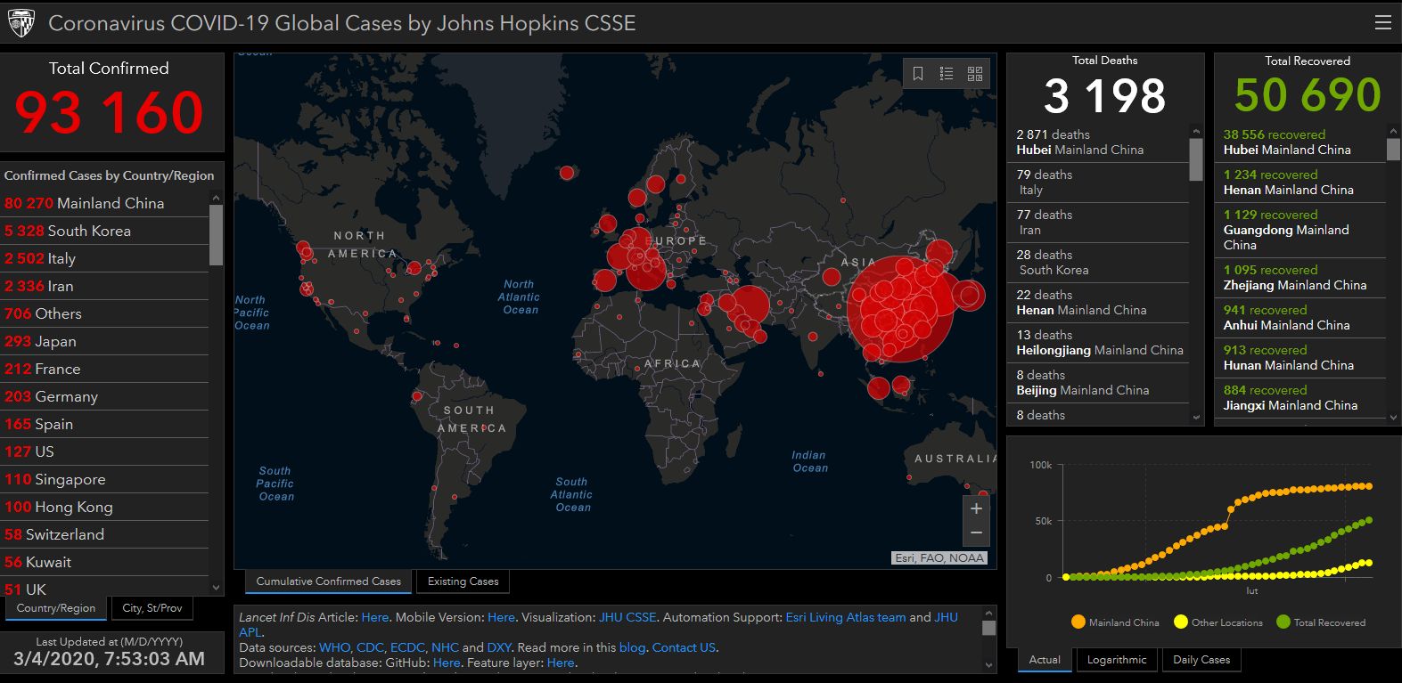Open the map bookmarks tool

(918, 74)
